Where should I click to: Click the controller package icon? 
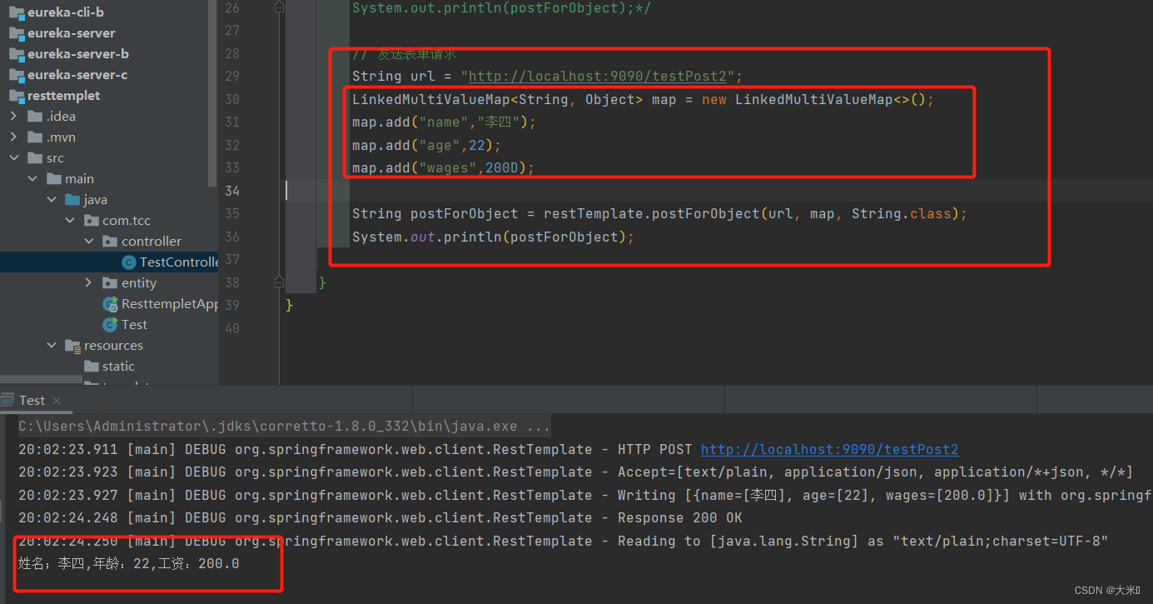(x=110, y=242)
